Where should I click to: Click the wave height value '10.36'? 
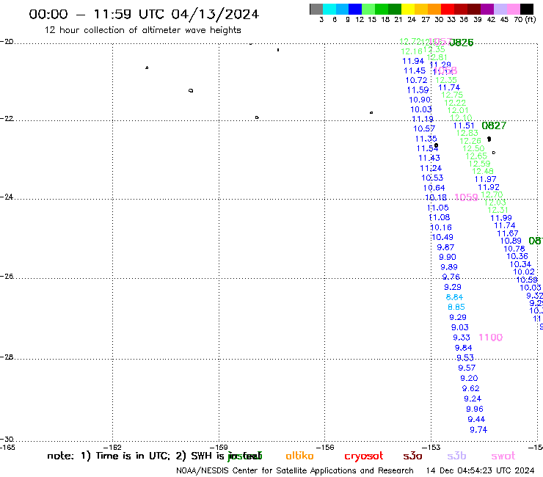[517, 257]
